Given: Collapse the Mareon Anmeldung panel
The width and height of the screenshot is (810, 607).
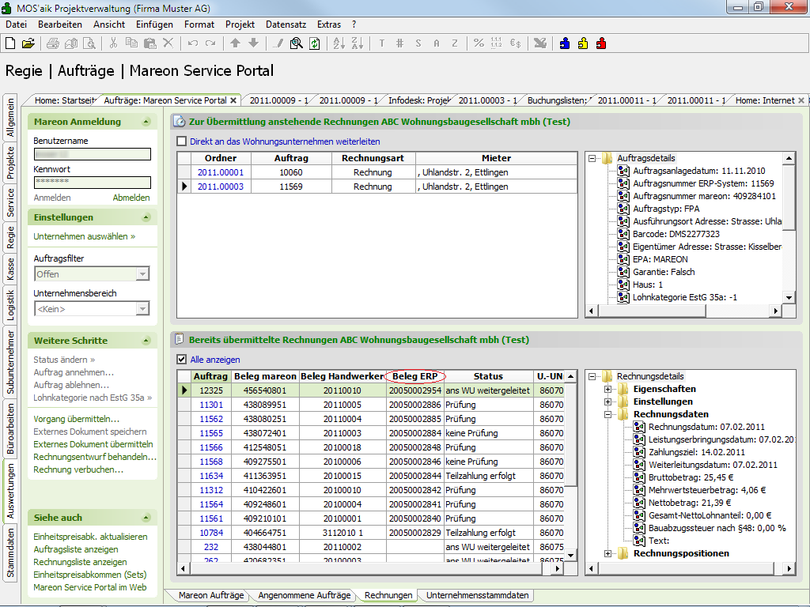Looking at the screenshot, I should (x=146, y=123).
